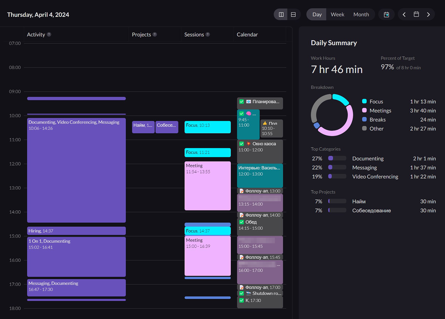Toggle the Обед event checkbox
445x319 pixels.
tap(242, 222)
